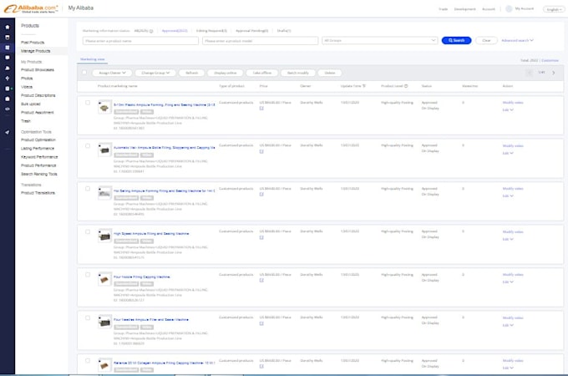
Task: Click the paper-plane icon in dark sidebar
Action: point(8,132)
